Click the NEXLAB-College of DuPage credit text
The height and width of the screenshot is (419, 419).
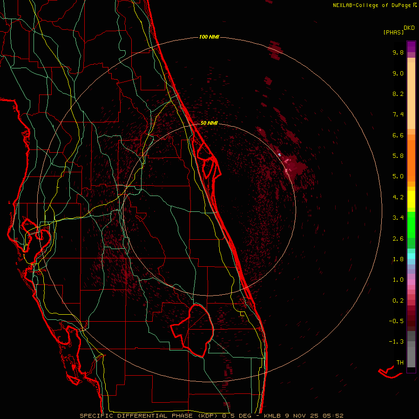click(x=372, y=5)
